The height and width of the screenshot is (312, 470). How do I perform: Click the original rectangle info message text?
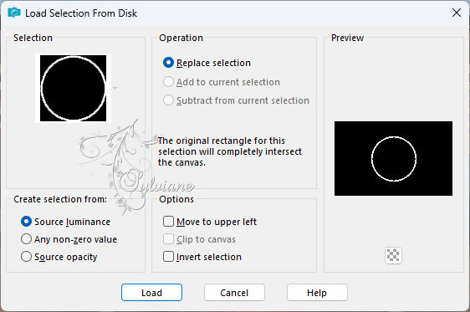[x=230, y=151]
